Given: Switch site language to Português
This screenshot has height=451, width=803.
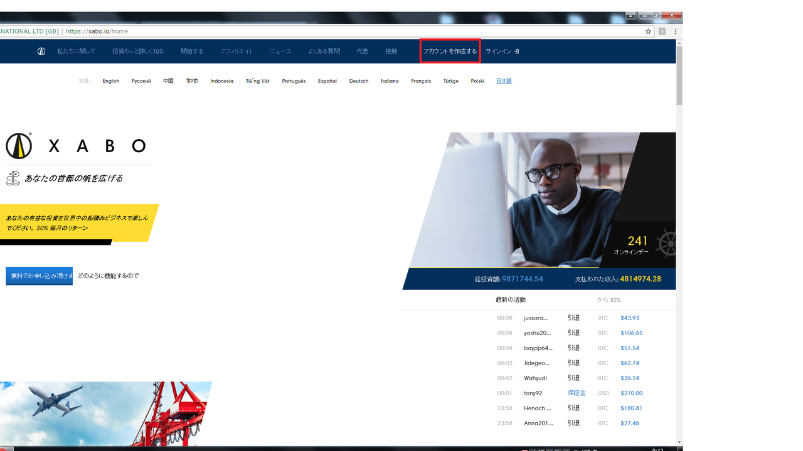Looking at the screenshot, I should 294,81.
